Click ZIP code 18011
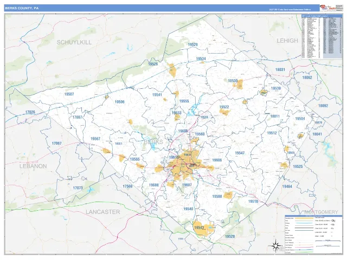The width and height of the screenshot is (347, 260). point(275,116)
